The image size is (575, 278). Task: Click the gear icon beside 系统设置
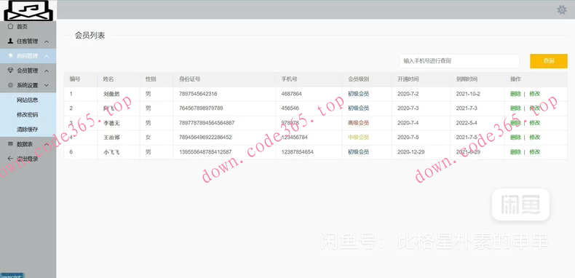click(x=10, y=85)
